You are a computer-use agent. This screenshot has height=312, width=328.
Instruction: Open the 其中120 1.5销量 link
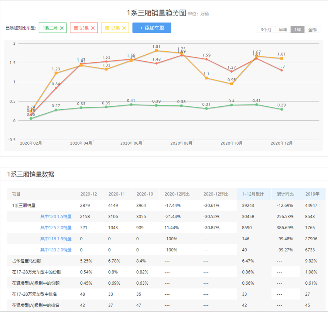coord(56,217)
